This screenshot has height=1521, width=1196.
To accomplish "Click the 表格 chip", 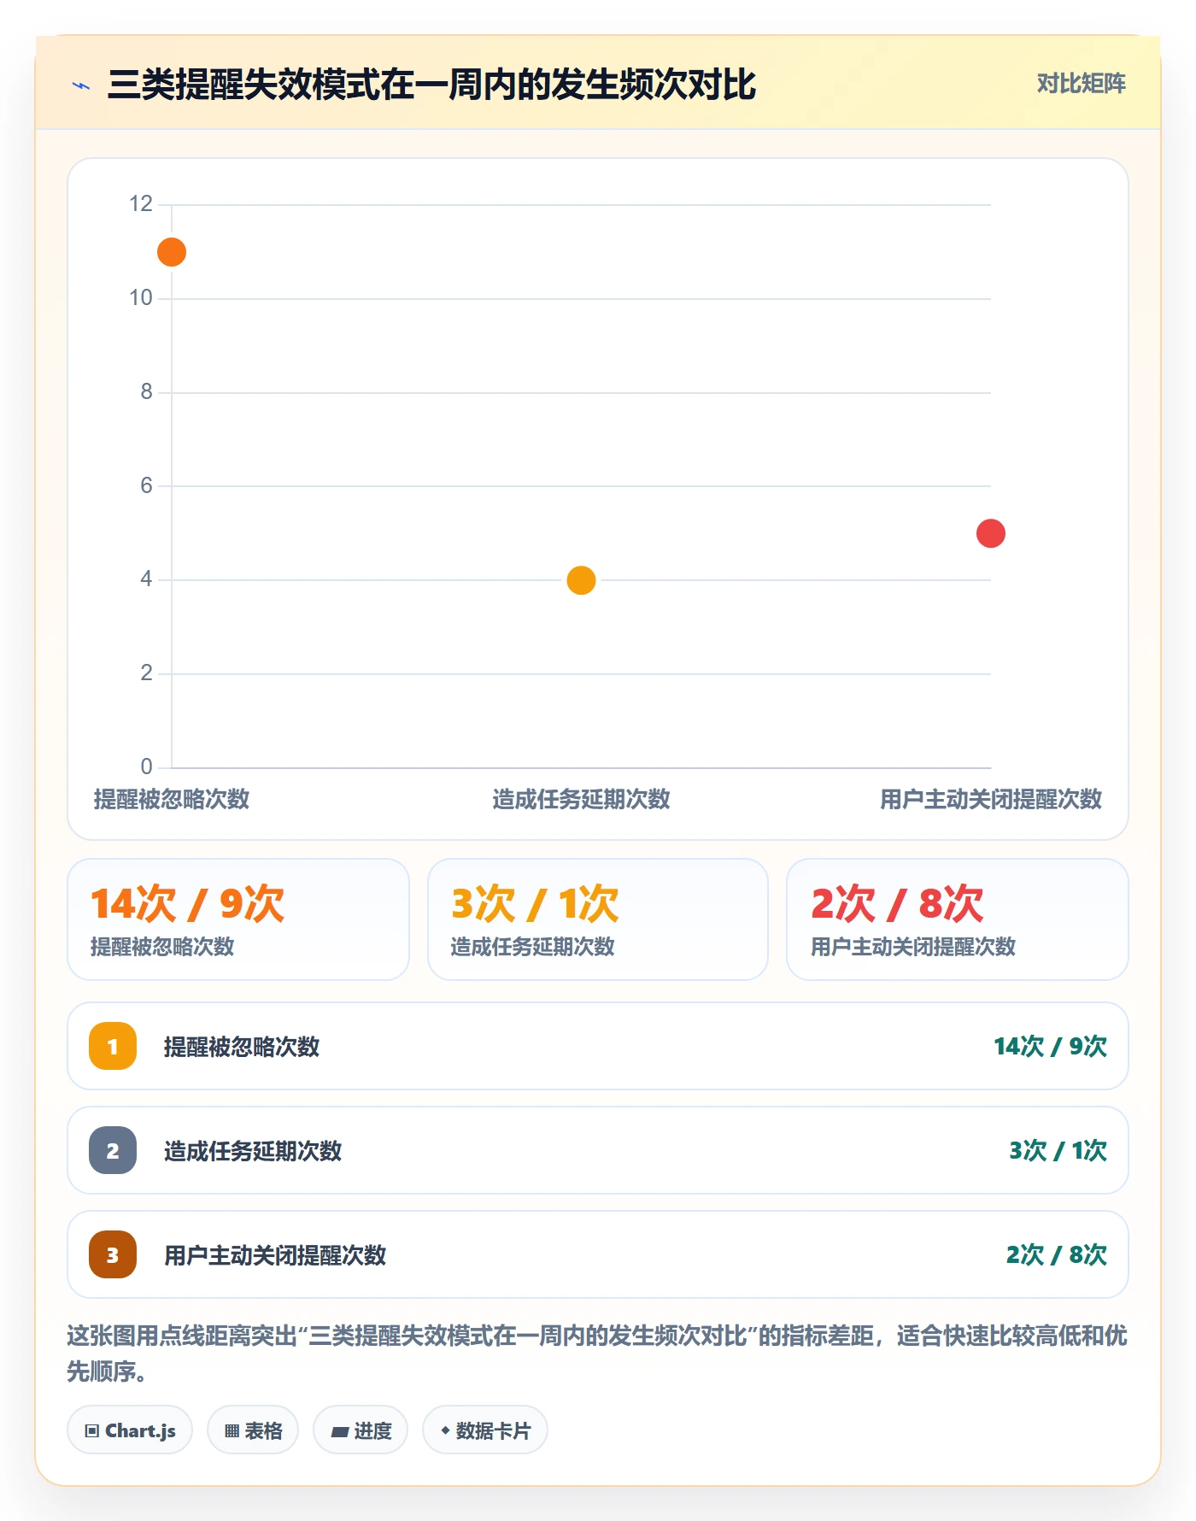I will [253, 1430].
